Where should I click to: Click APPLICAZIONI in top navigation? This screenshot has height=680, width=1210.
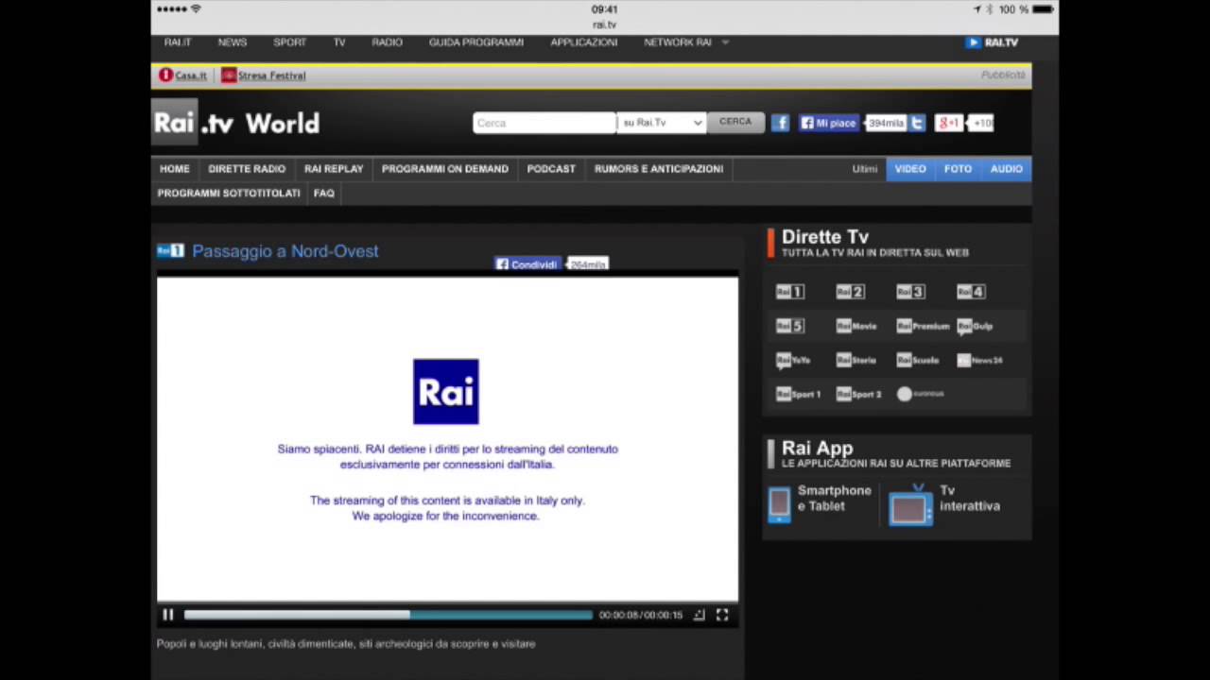[x=584, y=42]
